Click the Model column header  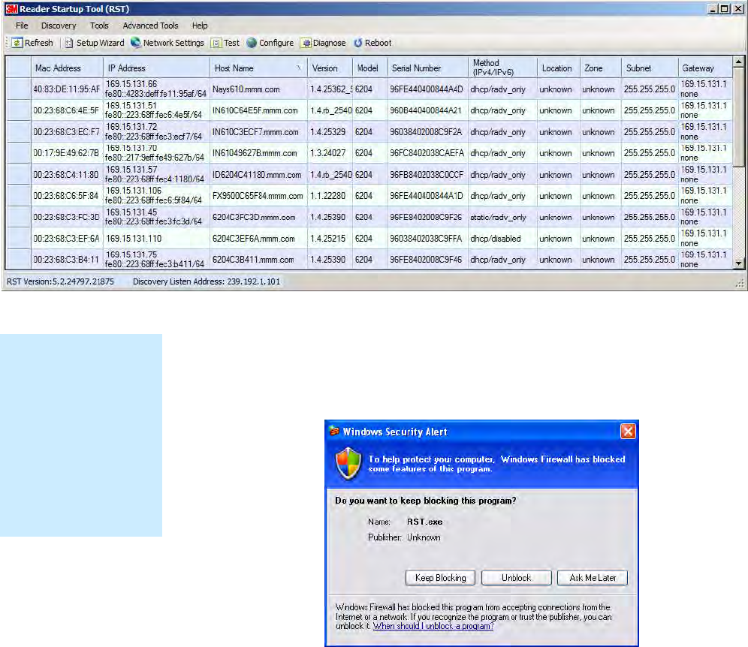370,68
